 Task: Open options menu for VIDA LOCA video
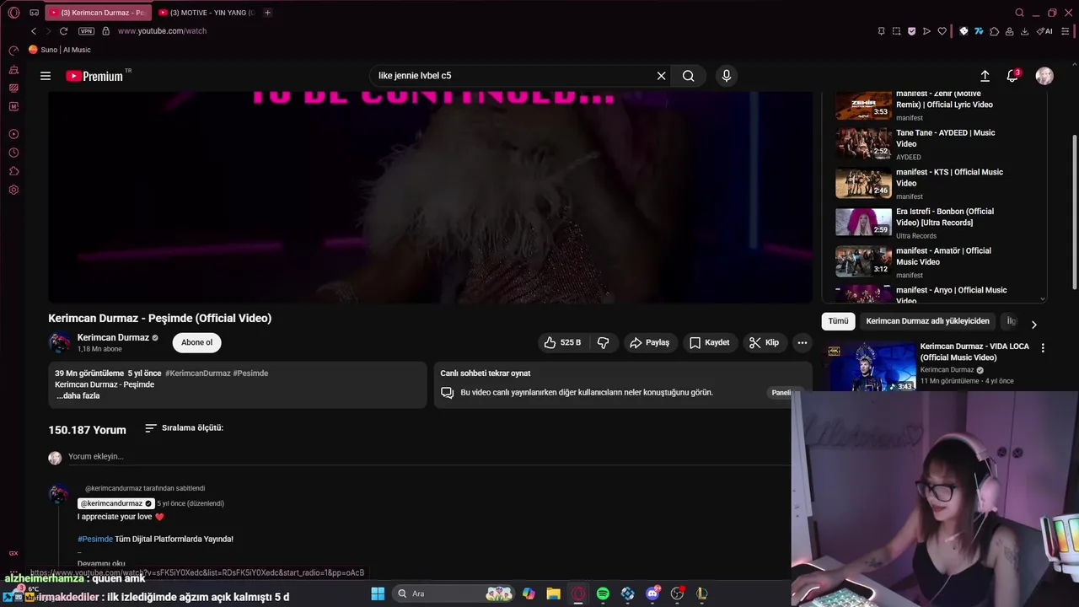pos(1043,348)
